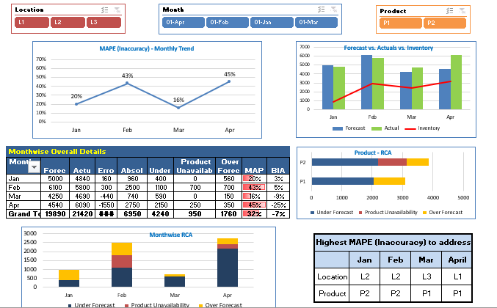Open the Month column filter dropdown
This screenshot has height=308, width=497.
33,167
